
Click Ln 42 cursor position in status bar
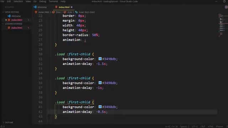171,127
